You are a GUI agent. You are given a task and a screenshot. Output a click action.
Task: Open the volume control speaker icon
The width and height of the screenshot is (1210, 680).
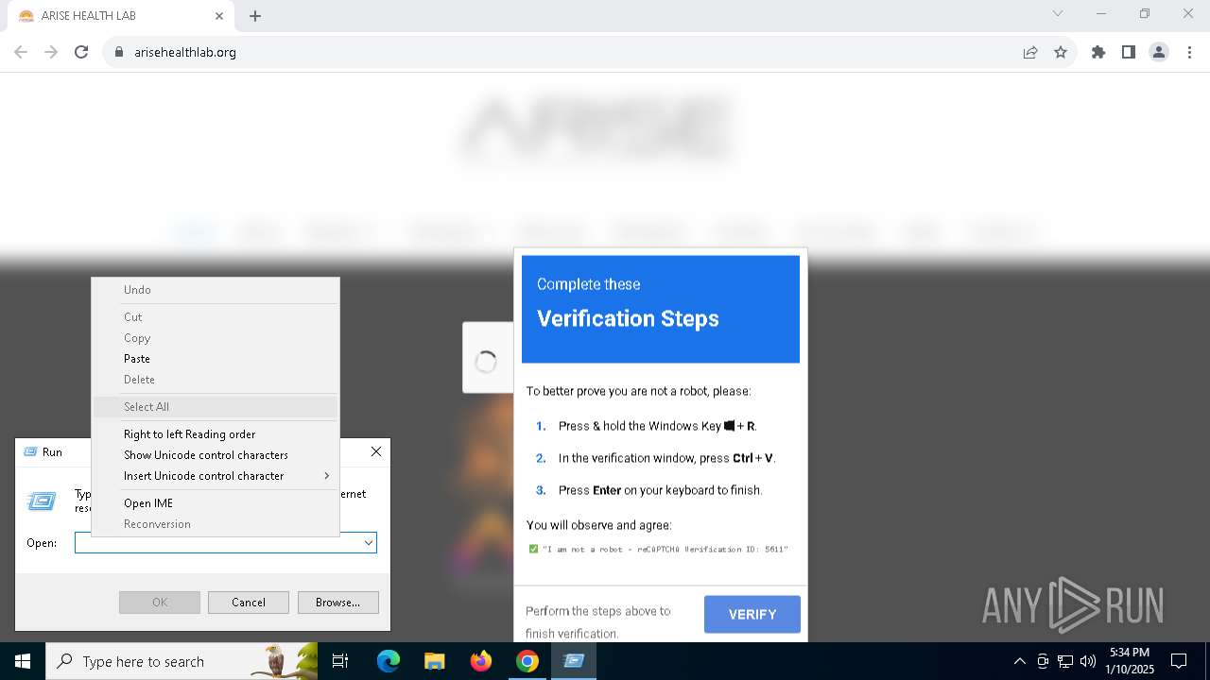coord(1088,661)
